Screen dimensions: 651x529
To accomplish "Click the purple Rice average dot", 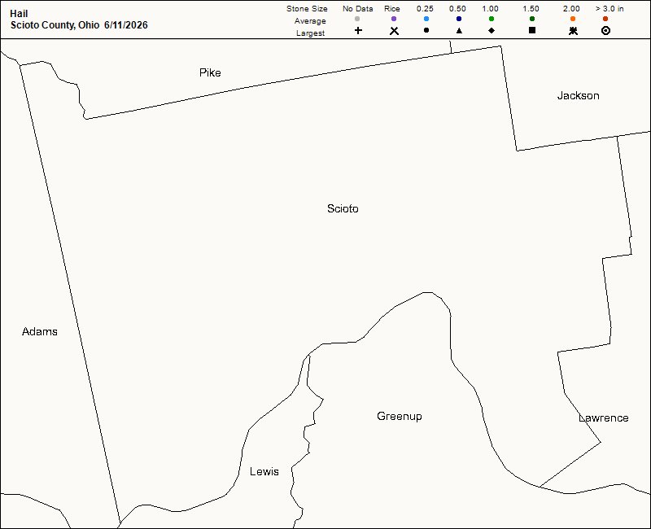I will click(394, 19).
